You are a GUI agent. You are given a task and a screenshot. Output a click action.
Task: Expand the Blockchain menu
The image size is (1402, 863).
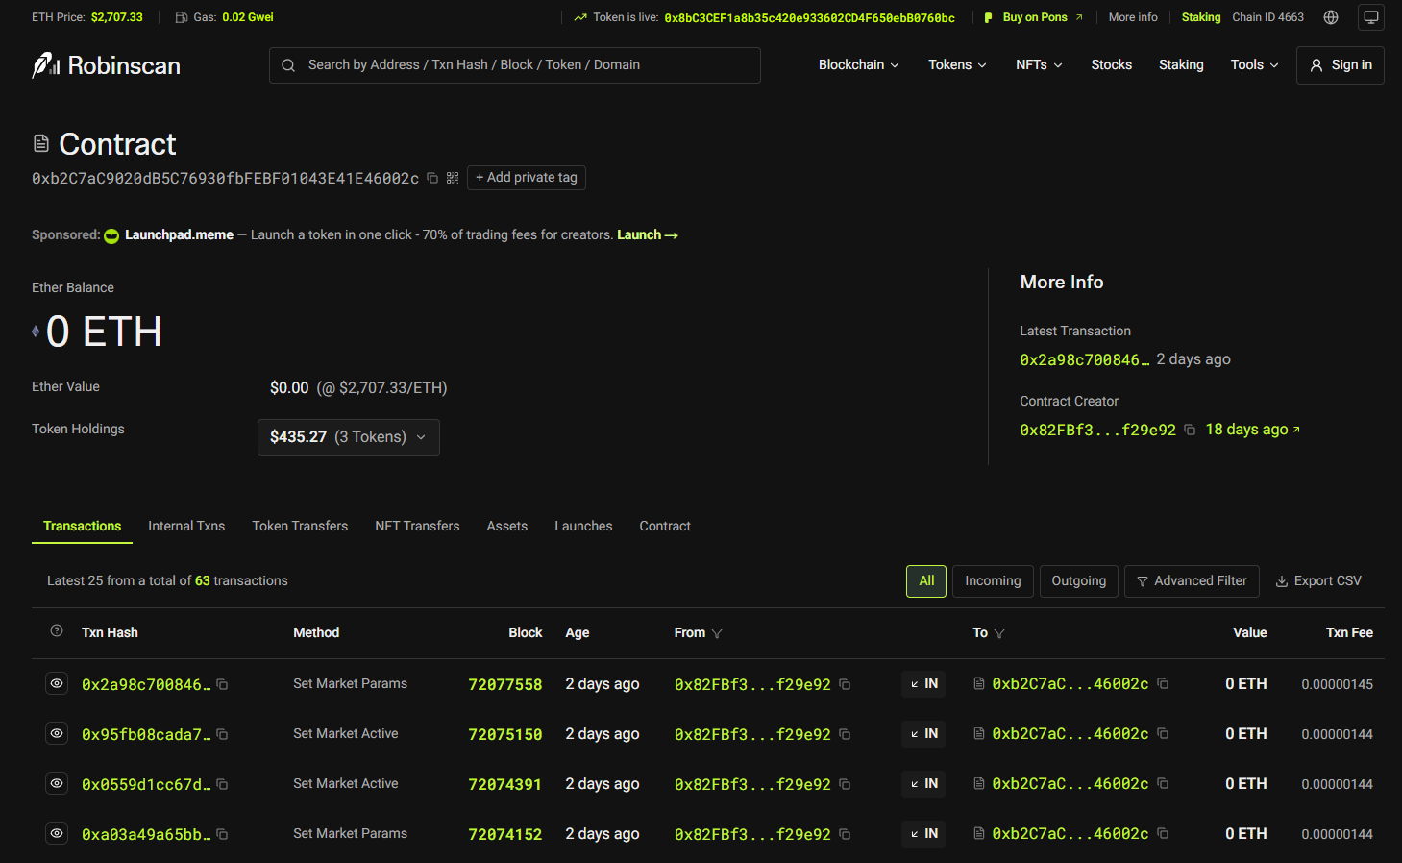(x=859, y=65)
